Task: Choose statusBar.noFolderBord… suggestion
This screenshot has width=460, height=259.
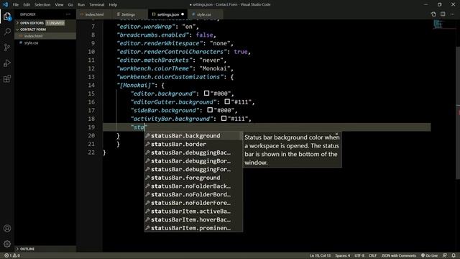Action: point(193,194)
